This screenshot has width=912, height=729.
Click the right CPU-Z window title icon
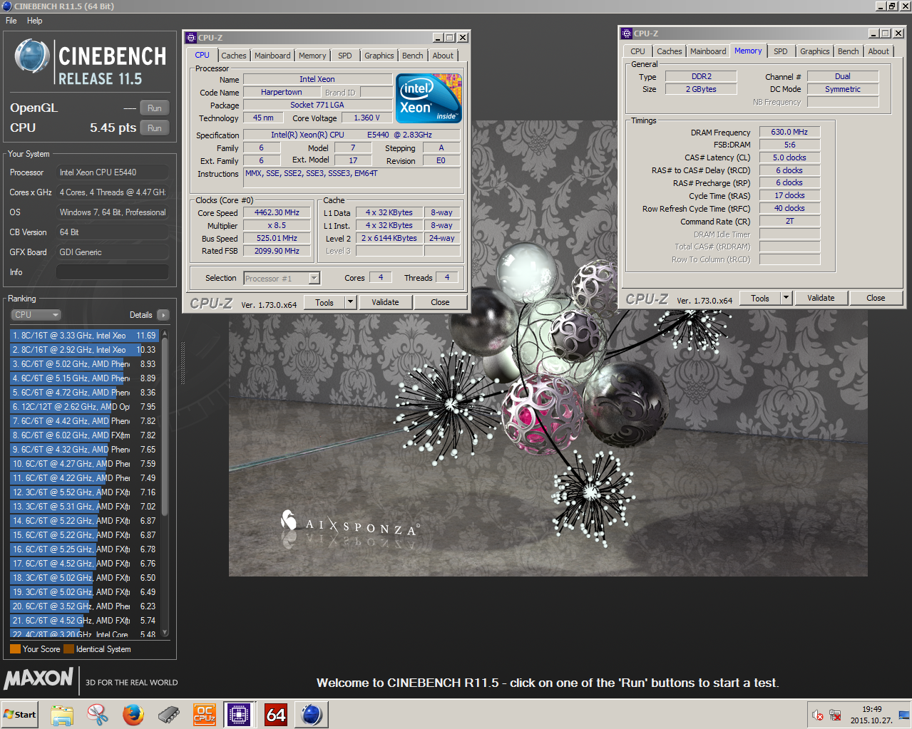[627, 33]
